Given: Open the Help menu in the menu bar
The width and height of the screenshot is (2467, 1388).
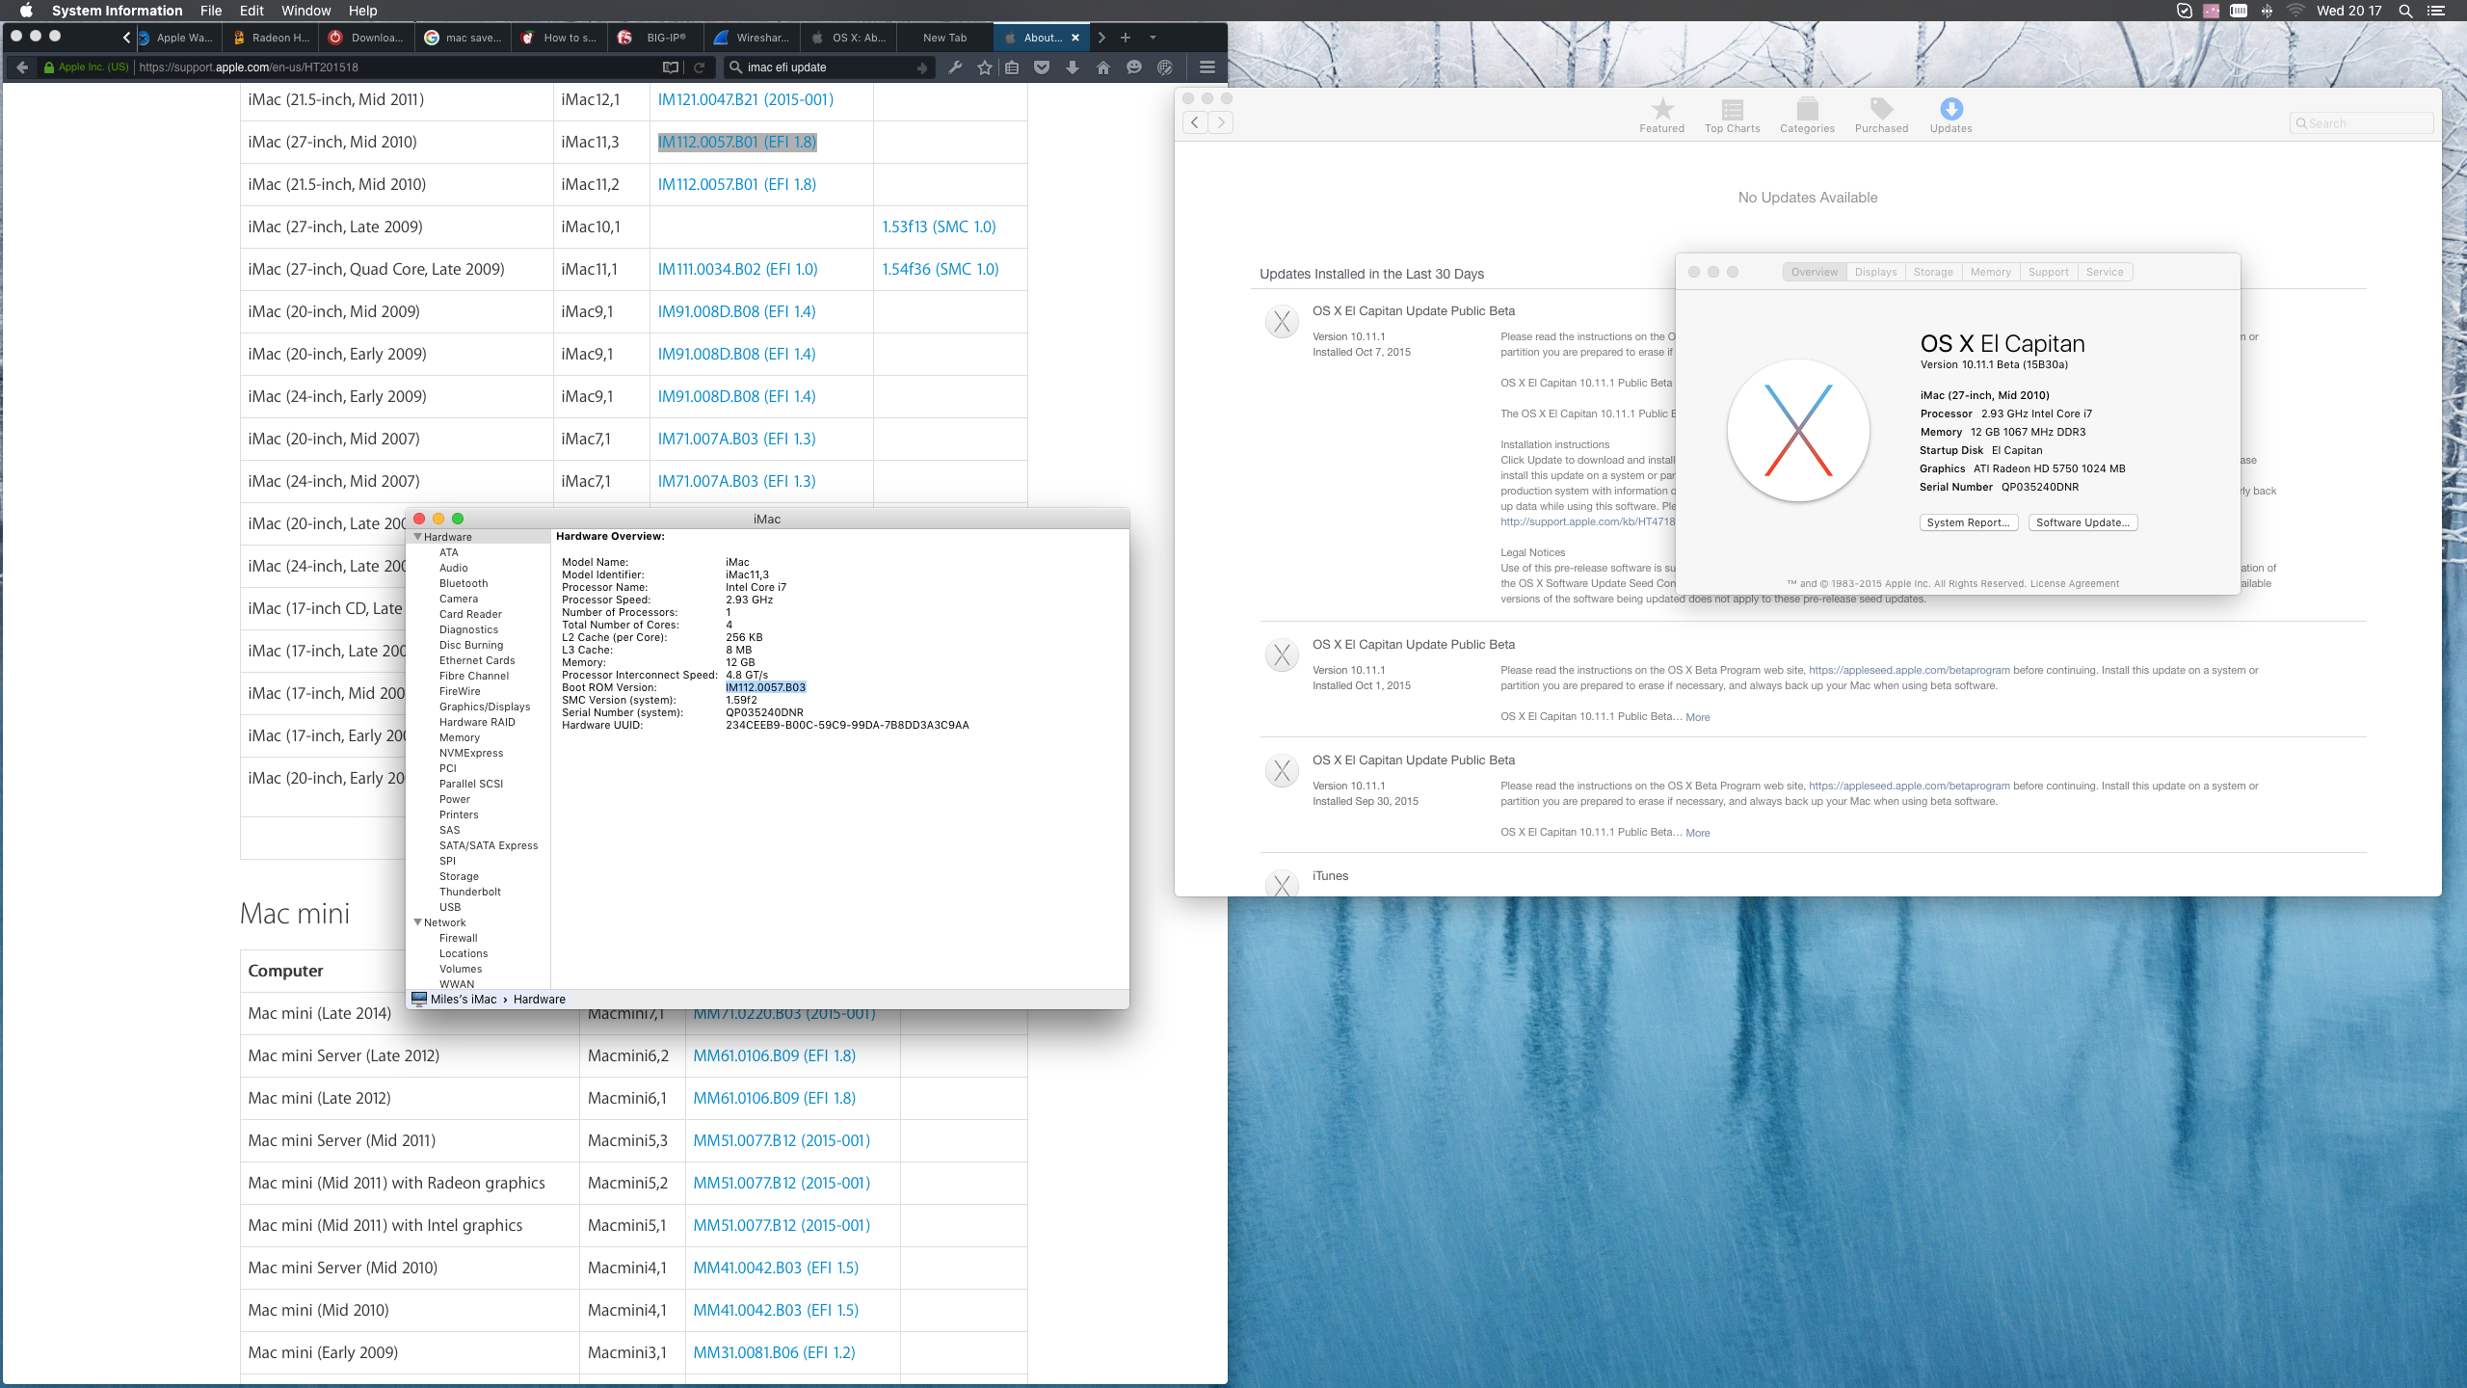Looking at the screenshot, I should [x=362, y=11].
